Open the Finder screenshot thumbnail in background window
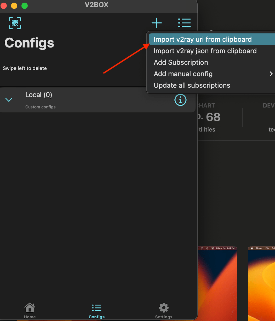Image resolution: width=275 pixels, height=321 pixels. 261,284
